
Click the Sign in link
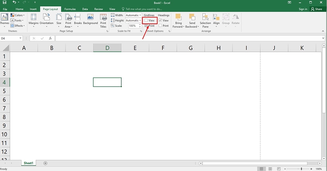303,9
